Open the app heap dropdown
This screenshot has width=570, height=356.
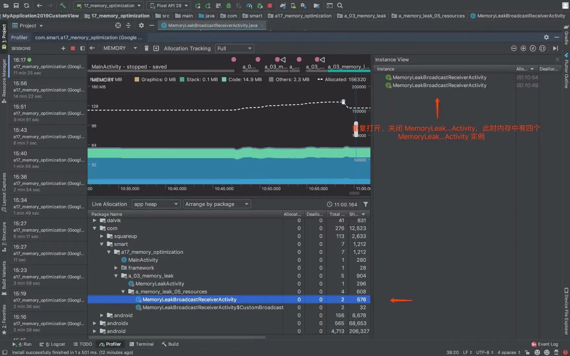point(156,204)
